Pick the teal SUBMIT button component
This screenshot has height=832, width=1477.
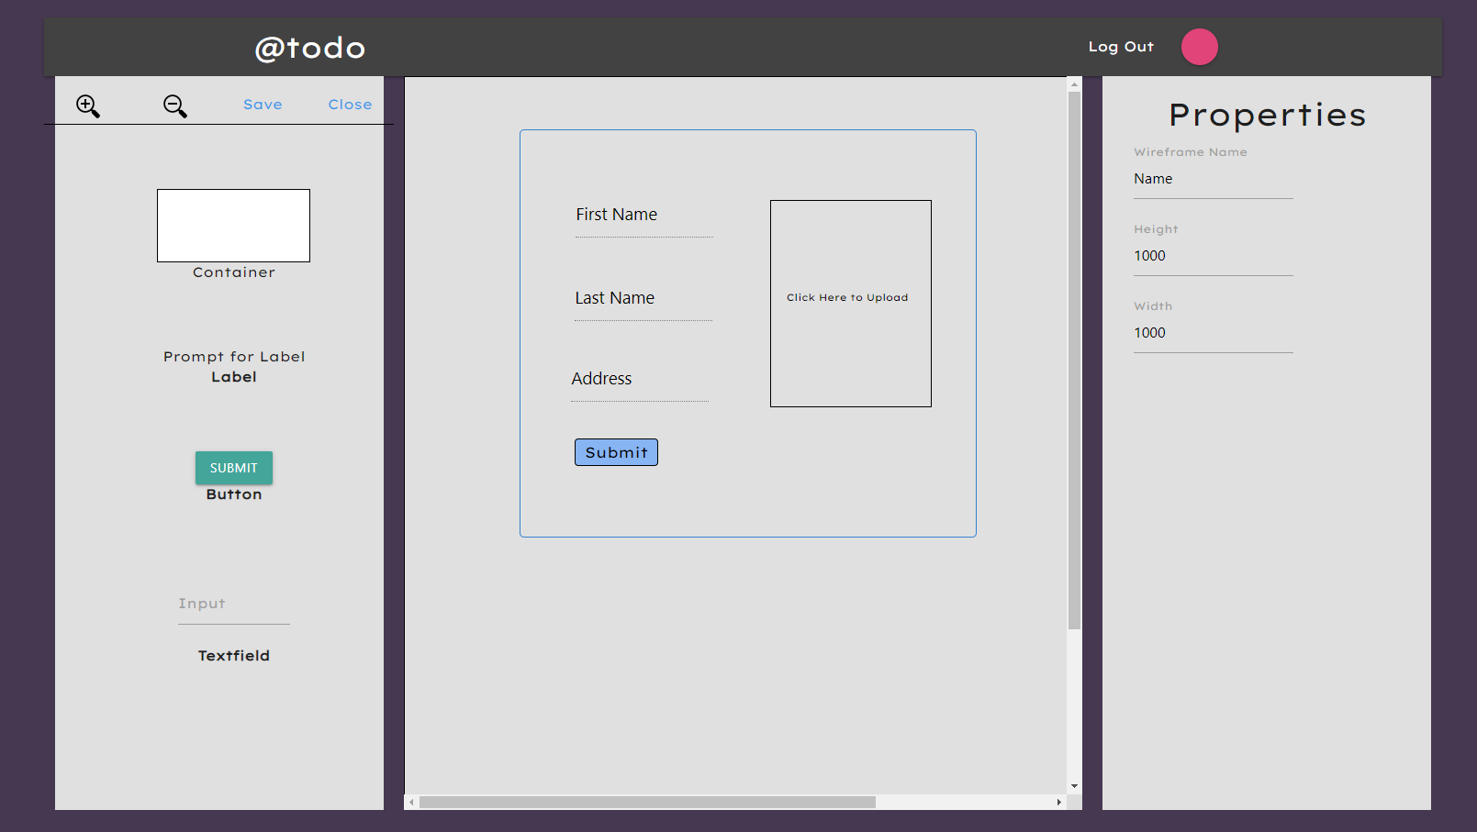(x=234, y=468)
